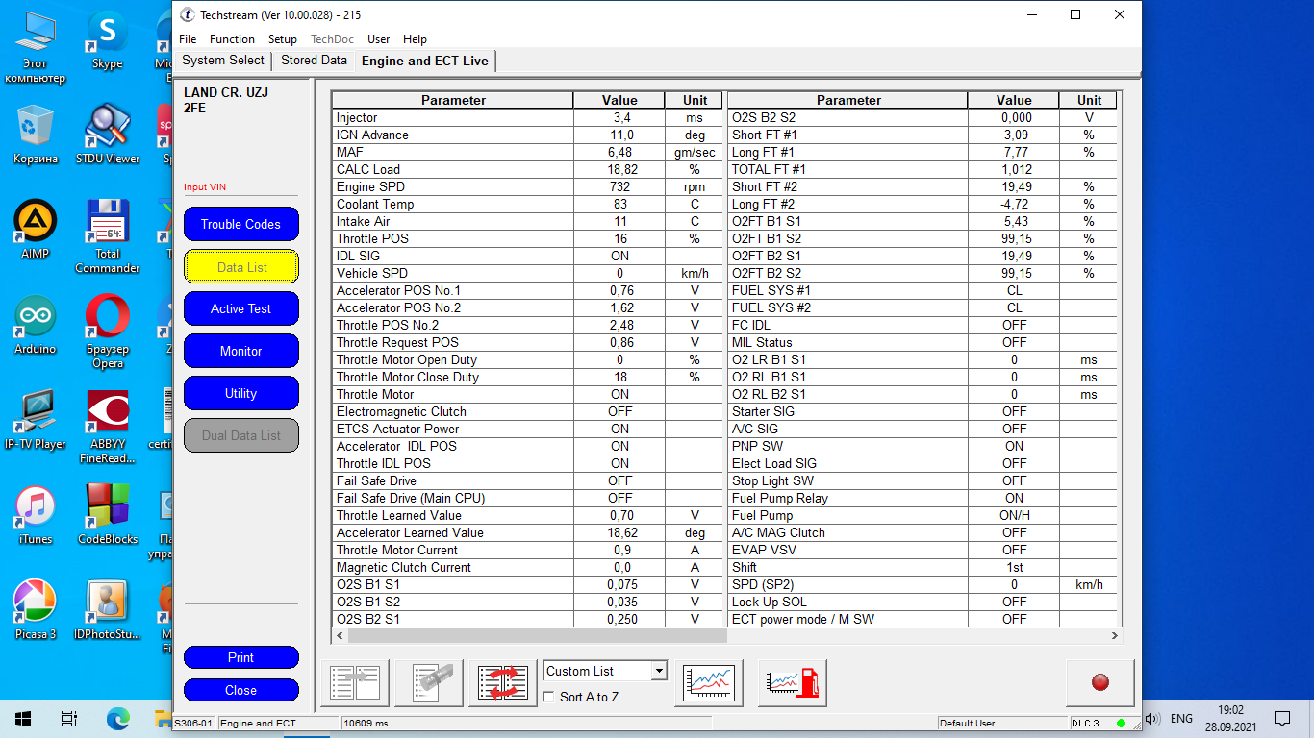
Task: Expand the Custom List dropdown
Action: pos(659,671)
